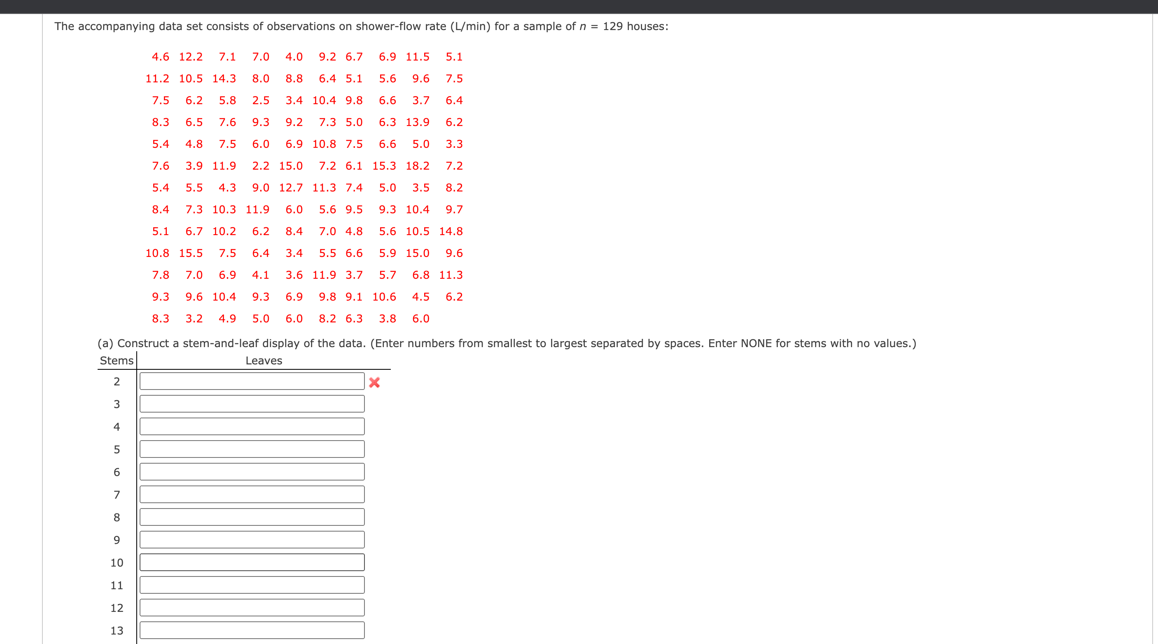Click the leaves input field for stem 3

(252, 403)
